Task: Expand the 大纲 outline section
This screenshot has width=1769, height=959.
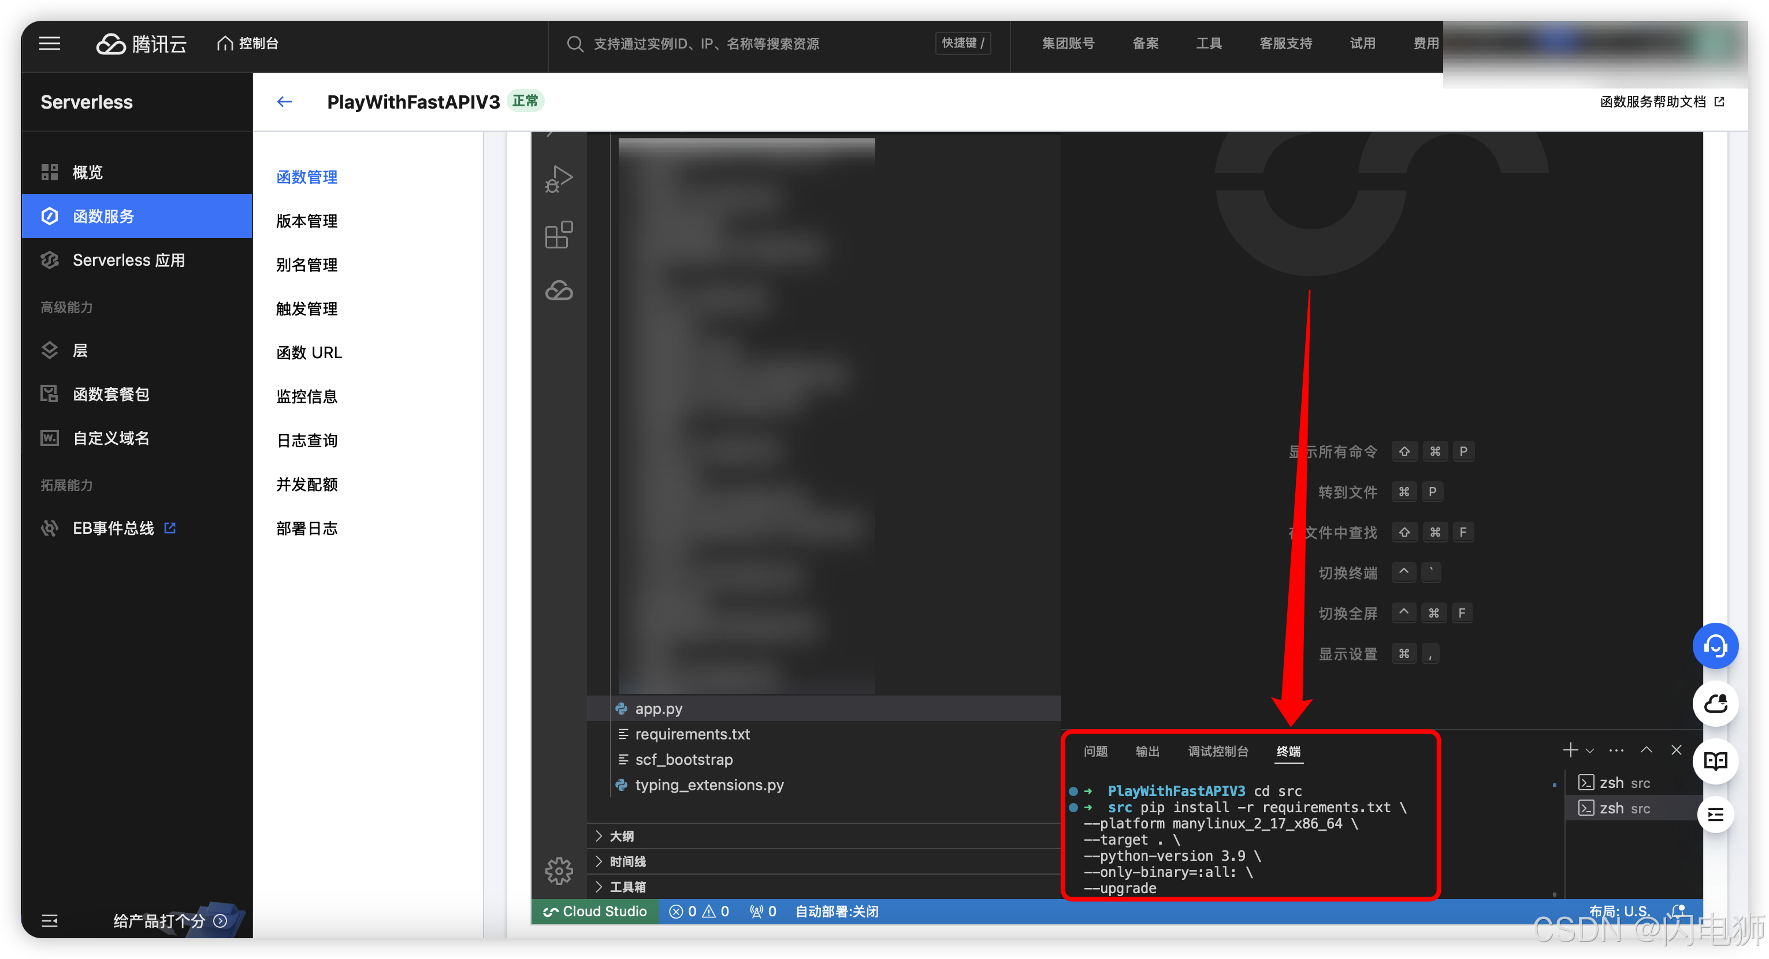Action: click(622, 836)
